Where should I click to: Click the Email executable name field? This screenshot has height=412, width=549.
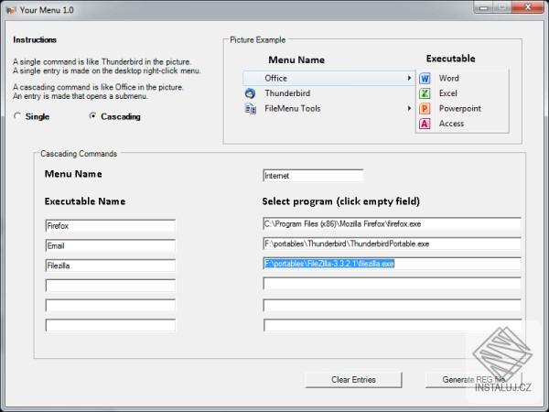(x=111, y=245)
